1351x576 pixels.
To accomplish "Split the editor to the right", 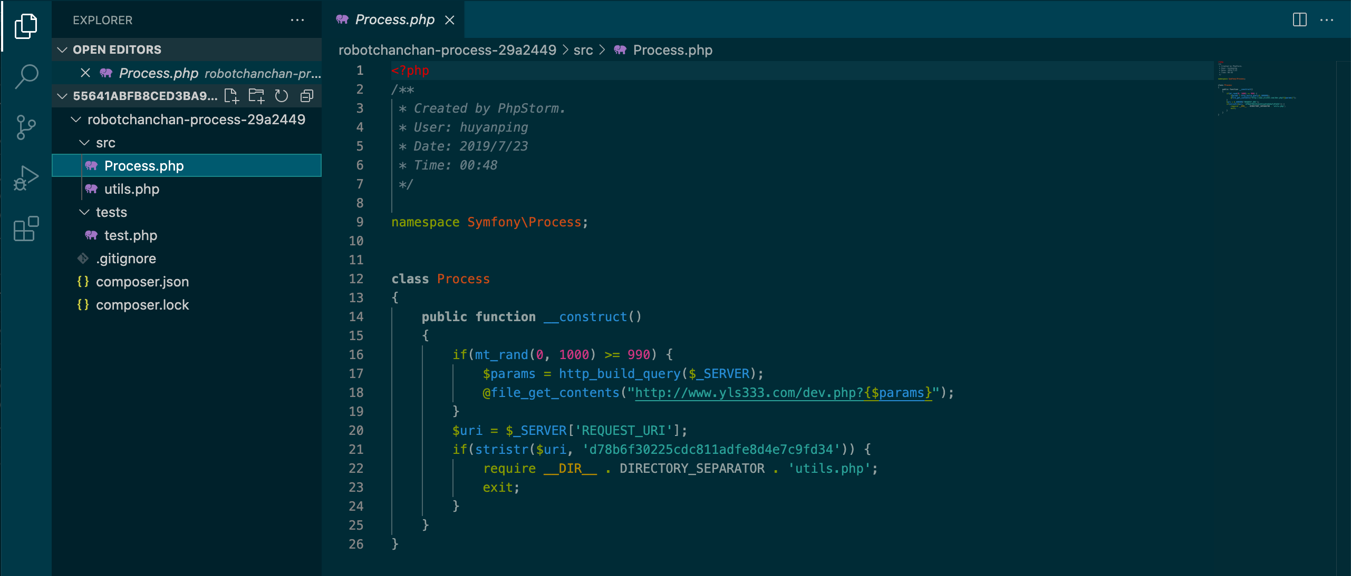I will coord(1299,20).
